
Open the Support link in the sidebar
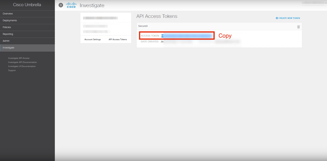(x=12, y=70)
